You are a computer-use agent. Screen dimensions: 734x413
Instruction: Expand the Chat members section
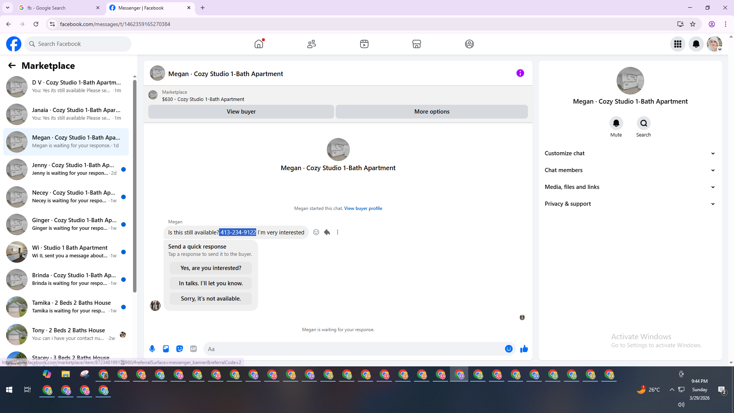(x=630, y=170)
